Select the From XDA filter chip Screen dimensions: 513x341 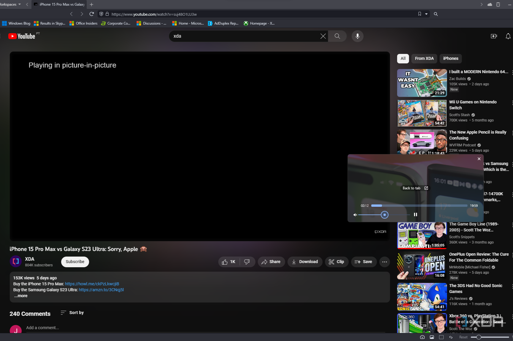point(424,58)
